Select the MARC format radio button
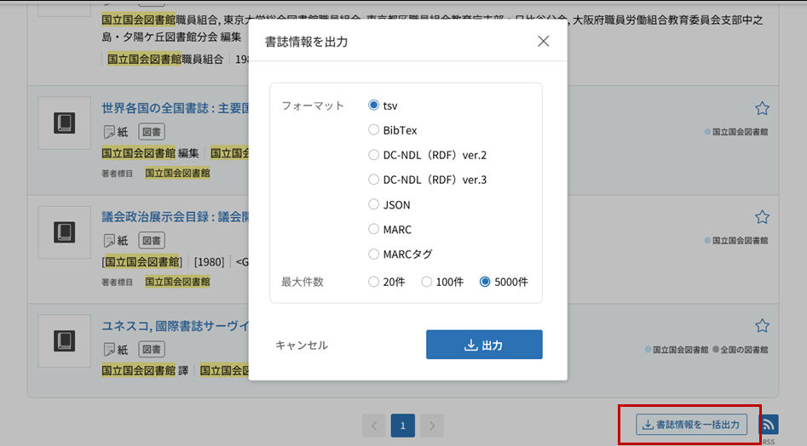807x446 pixels. [x=373, y=229]
